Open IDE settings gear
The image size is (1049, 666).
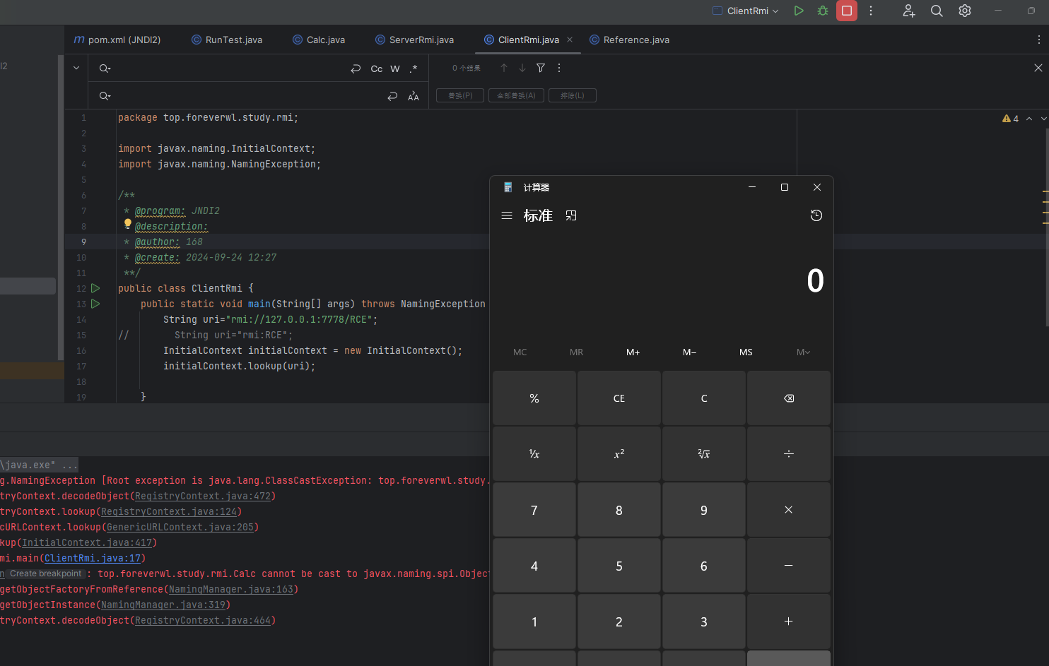[x=965, y=11]
